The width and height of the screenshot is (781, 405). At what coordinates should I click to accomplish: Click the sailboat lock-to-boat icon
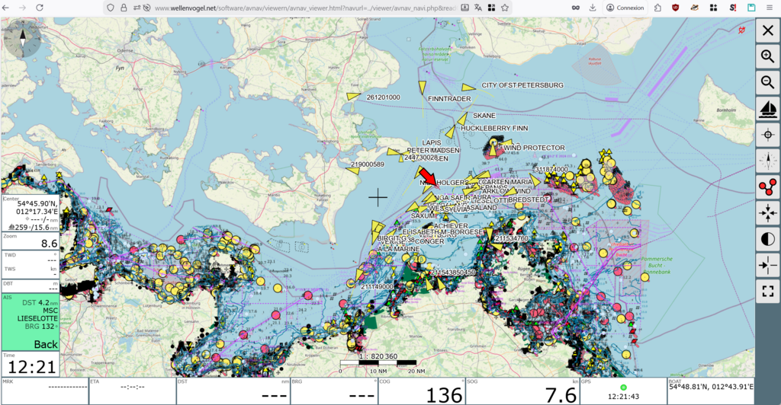(767, 109)
